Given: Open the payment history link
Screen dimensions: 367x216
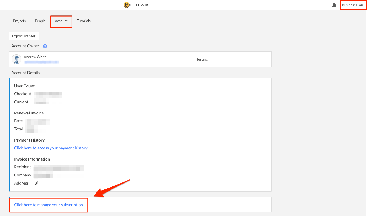Looking at the screenshot, I should 51,148.
